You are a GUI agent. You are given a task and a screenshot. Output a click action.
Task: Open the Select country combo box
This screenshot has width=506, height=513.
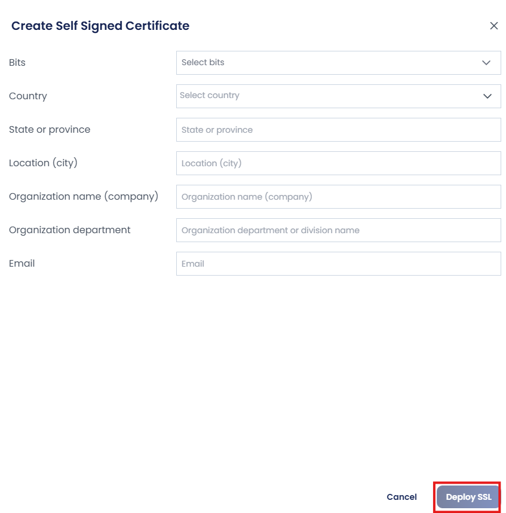(338, 96)
